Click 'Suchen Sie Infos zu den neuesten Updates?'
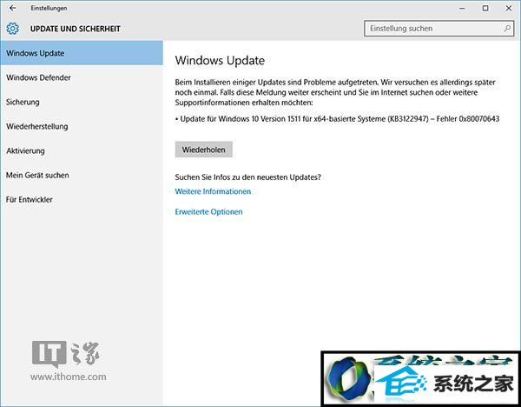This screenshot has width=521, height=407. pos(247,177)
